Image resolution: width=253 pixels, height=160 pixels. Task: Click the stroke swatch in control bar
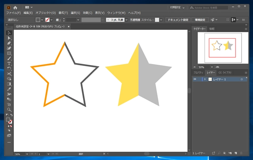[47, 20]
